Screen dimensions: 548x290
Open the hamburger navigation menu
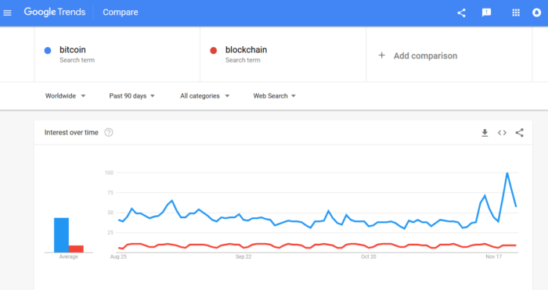[x=7, y=13]
